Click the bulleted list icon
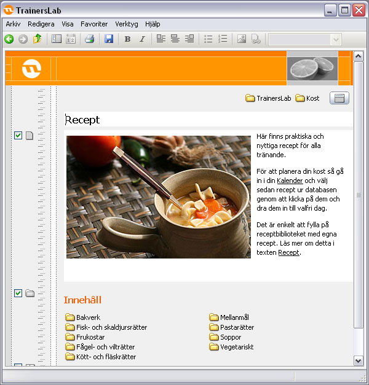Screen dimensions: 369x385 [208, 39]
